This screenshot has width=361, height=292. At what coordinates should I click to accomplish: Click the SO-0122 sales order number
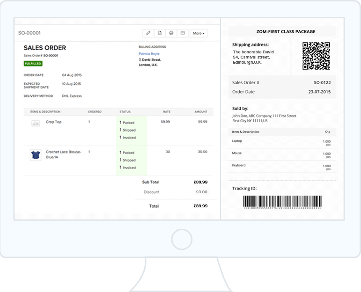click(x=322, y=83)
